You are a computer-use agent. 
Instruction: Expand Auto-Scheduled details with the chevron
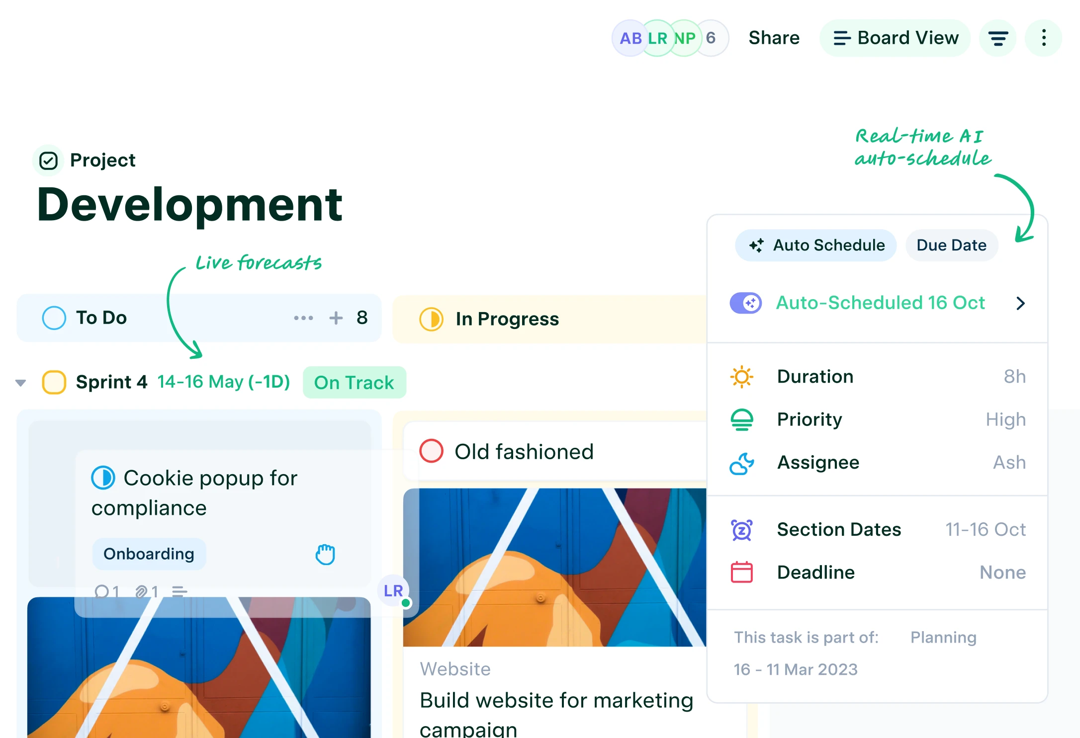[1021, 303]
